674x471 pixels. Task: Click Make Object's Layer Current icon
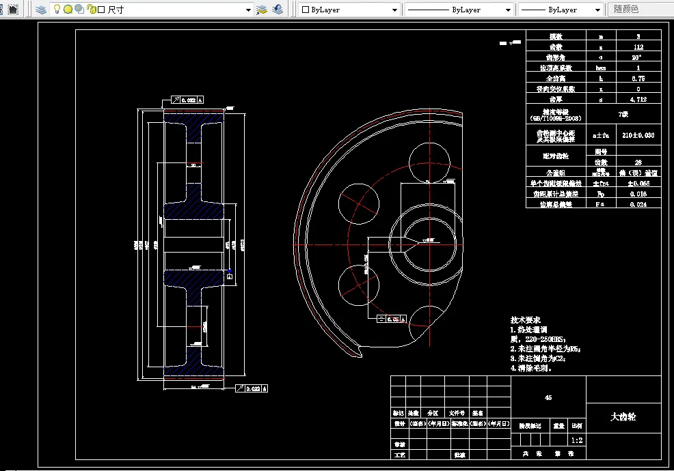[x=262, y=10]
